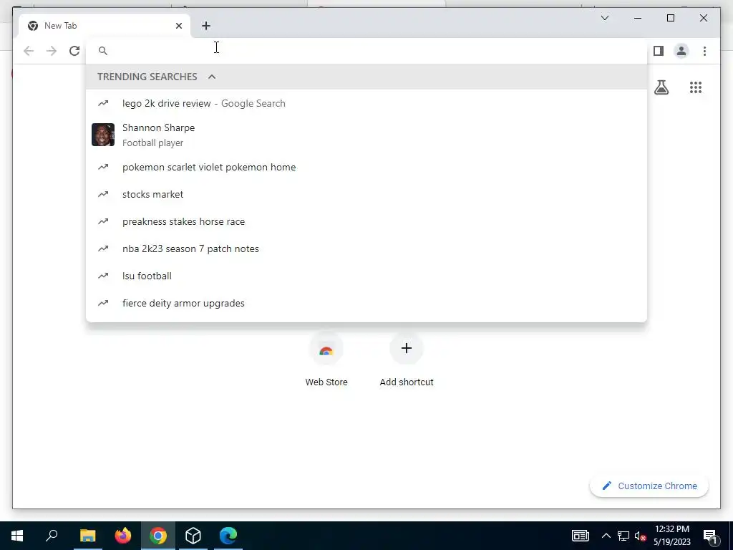
Task: Click the Add shortcut button
Action: 407,360
